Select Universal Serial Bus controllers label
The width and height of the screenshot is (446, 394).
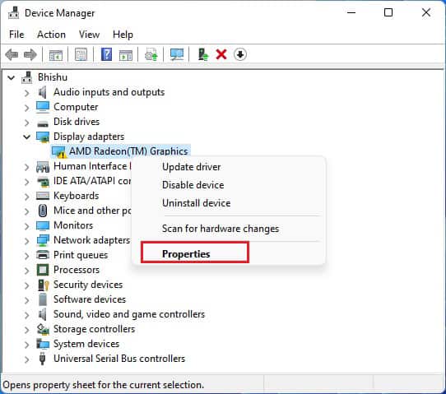click(x=119, y=359)
